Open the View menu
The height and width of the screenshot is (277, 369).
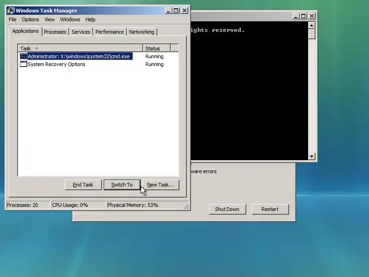coord(49,19)
